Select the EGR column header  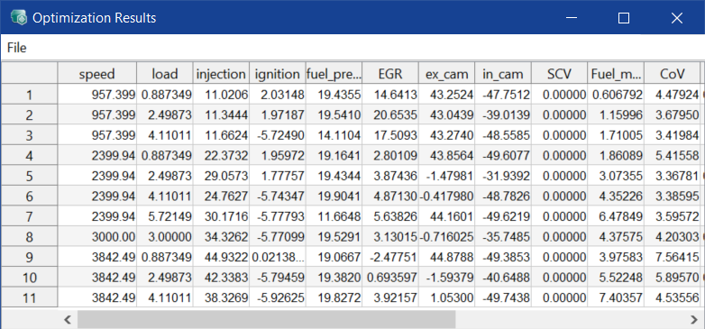[390, 73]
